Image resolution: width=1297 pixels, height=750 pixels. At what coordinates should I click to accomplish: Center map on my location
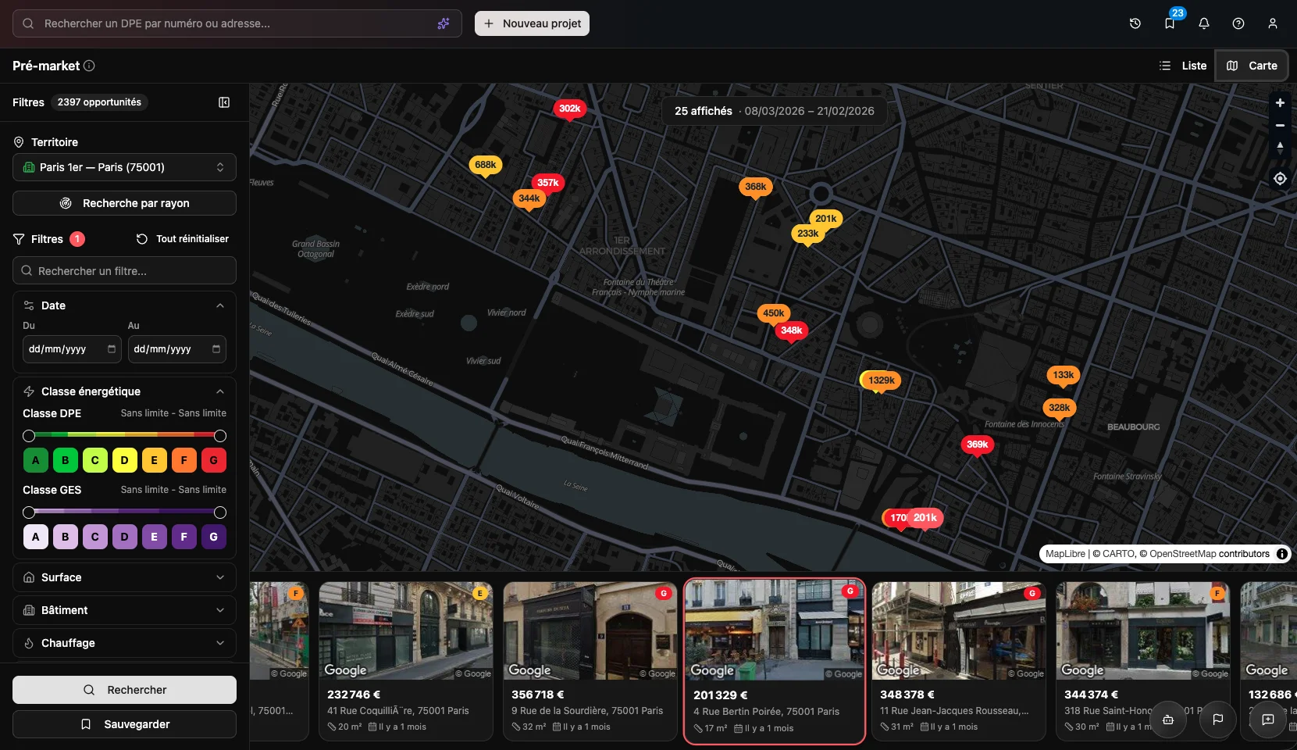tap(1280, 179)
